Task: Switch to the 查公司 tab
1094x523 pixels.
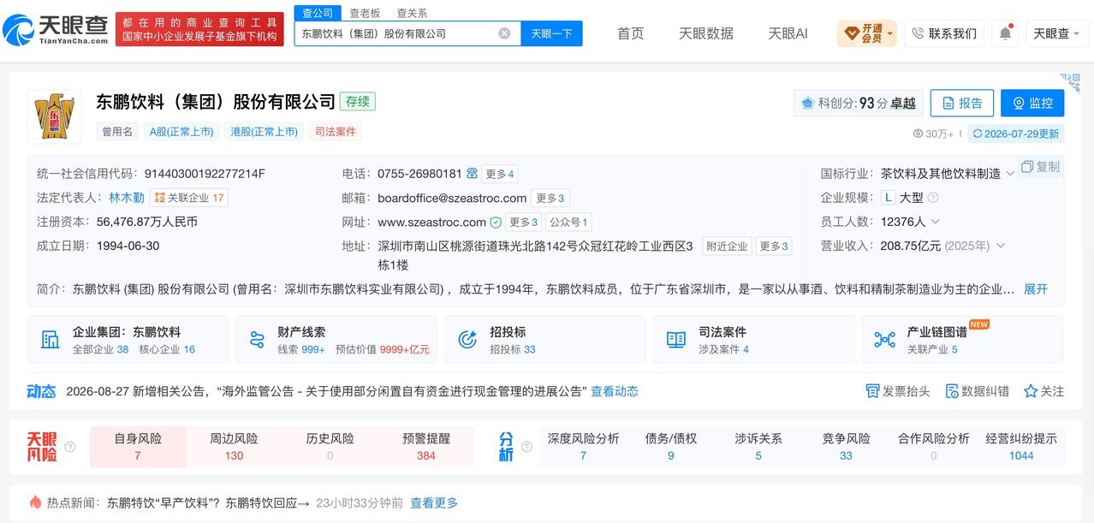Action: (x=318, y=13)
